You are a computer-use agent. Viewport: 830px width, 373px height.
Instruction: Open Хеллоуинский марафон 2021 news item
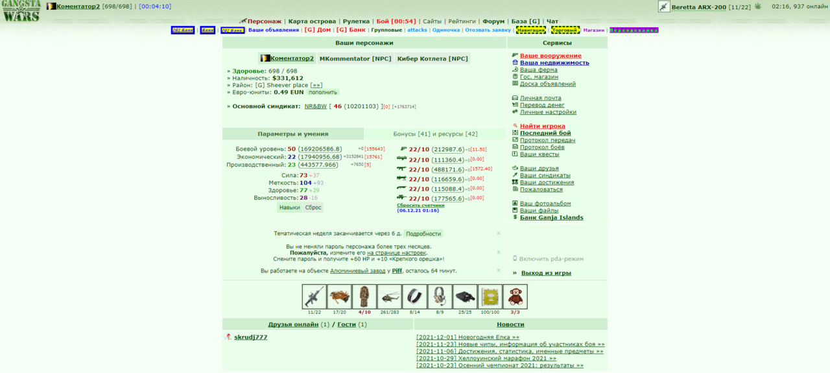click(486, 358)
